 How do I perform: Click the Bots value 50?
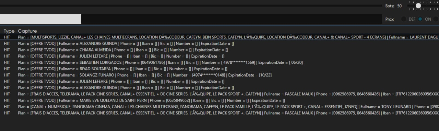click(400, 6)
